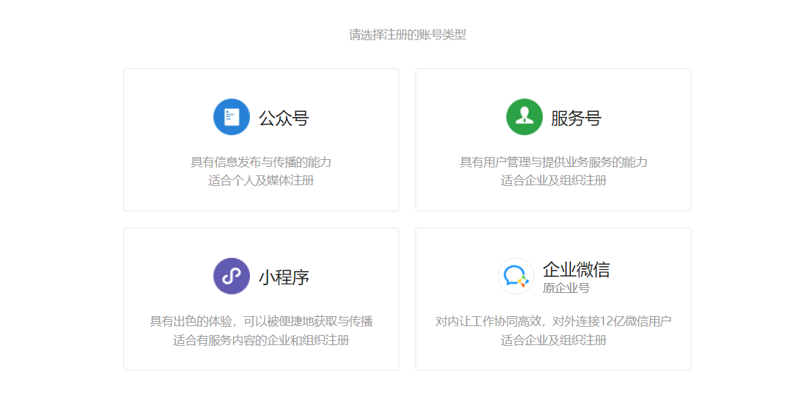
Task: Click the green 服务号 person icon
Action: click(x=525, y=117)
